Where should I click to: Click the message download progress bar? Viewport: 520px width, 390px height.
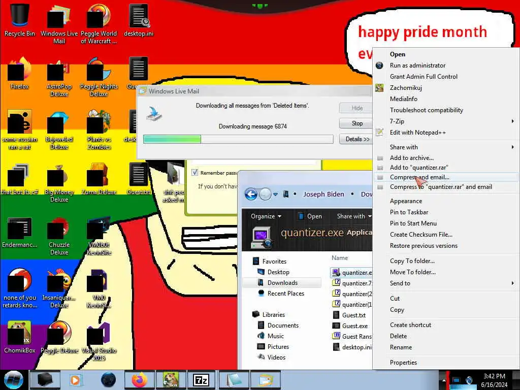coord(238,139)
